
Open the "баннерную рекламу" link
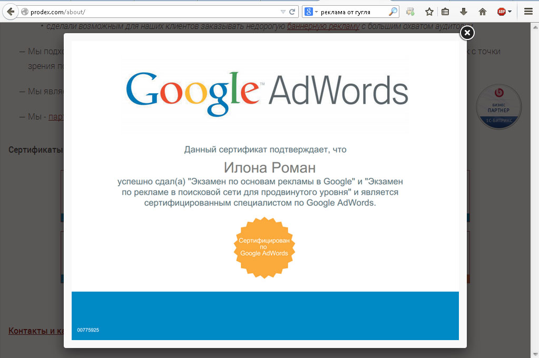[x=323, y=26]
